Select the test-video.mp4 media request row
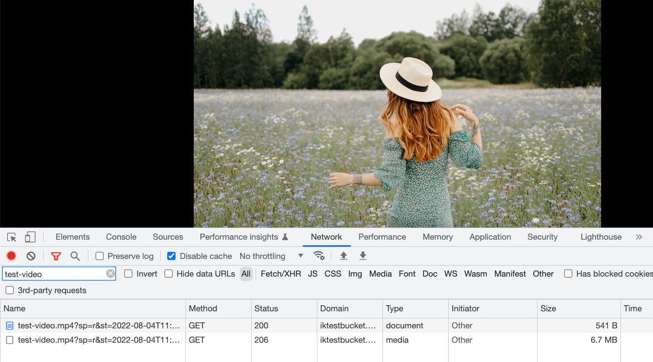 click(327, 340)
